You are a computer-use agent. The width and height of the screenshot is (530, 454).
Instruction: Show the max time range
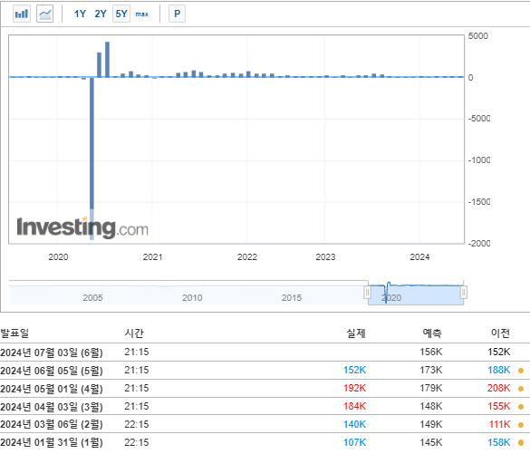[x=142, y=14]
